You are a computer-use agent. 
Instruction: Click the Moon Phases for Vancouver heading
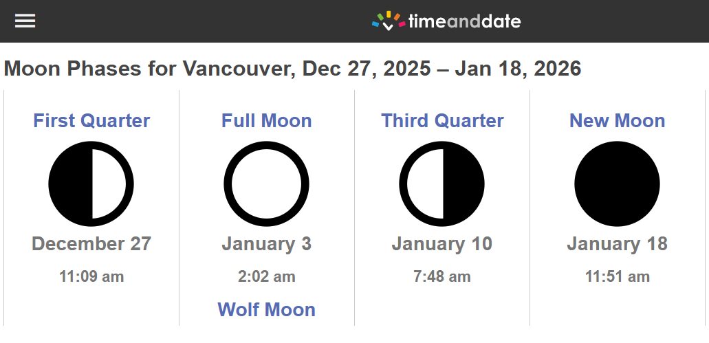(x=292, y=69)
